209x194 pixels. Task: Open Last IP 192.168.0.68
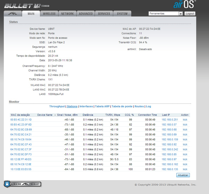click(x=169, y=130)
